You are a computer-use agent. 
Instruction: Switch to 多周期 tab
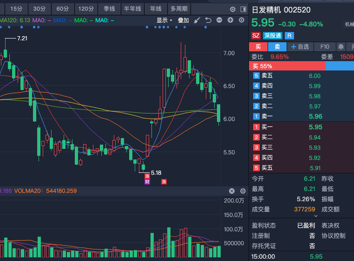[179, 9]
